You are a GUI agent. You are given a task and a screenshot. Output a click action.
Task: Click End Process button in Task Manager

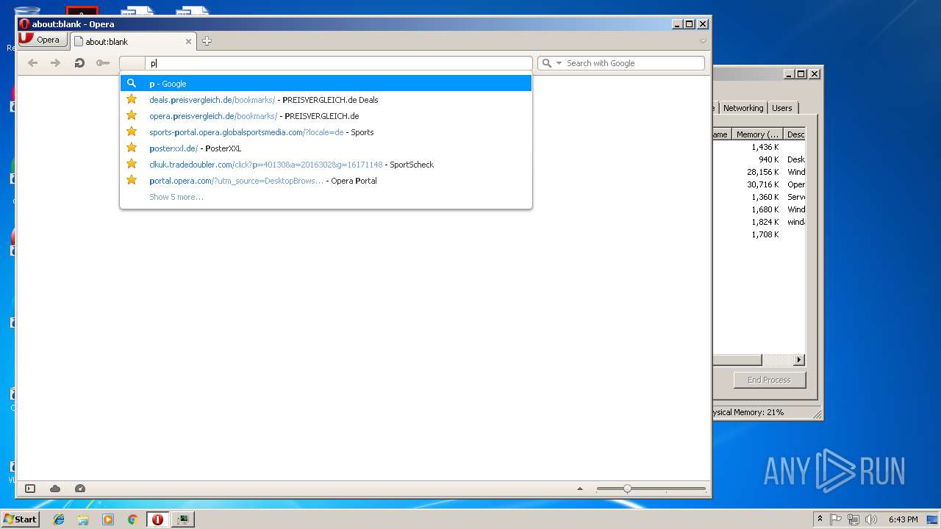(769, 380)
